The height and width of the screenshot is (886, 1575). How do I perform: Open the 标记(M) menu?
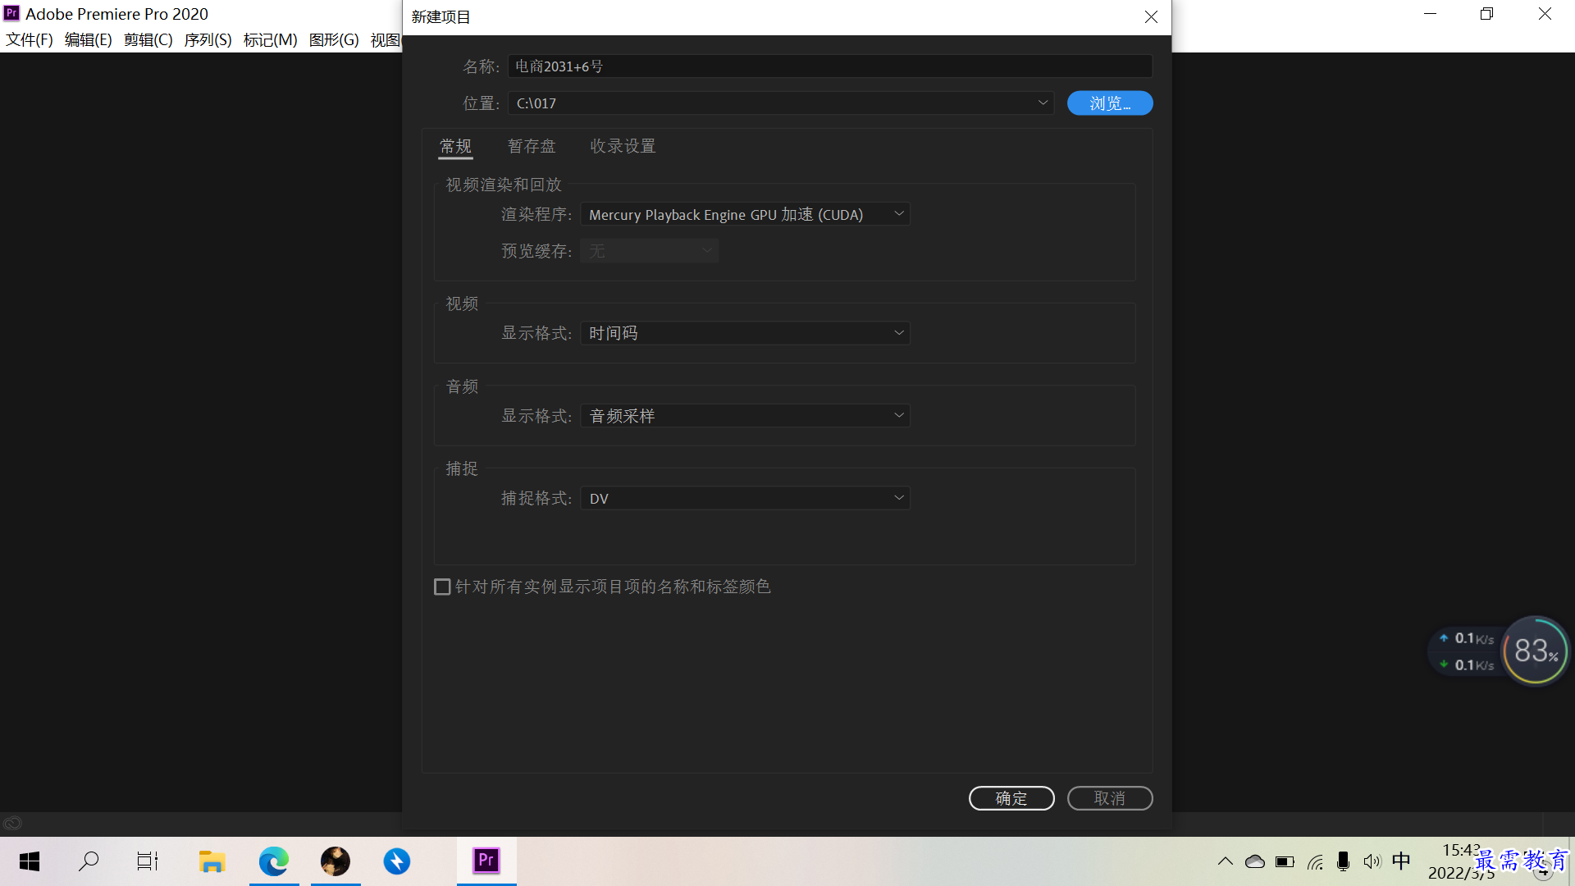point(271,39)
